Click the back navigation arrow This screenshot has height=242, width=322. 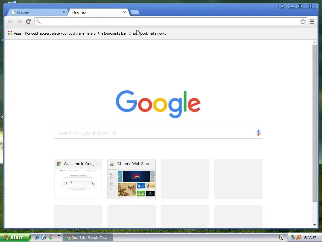point(10,22)
